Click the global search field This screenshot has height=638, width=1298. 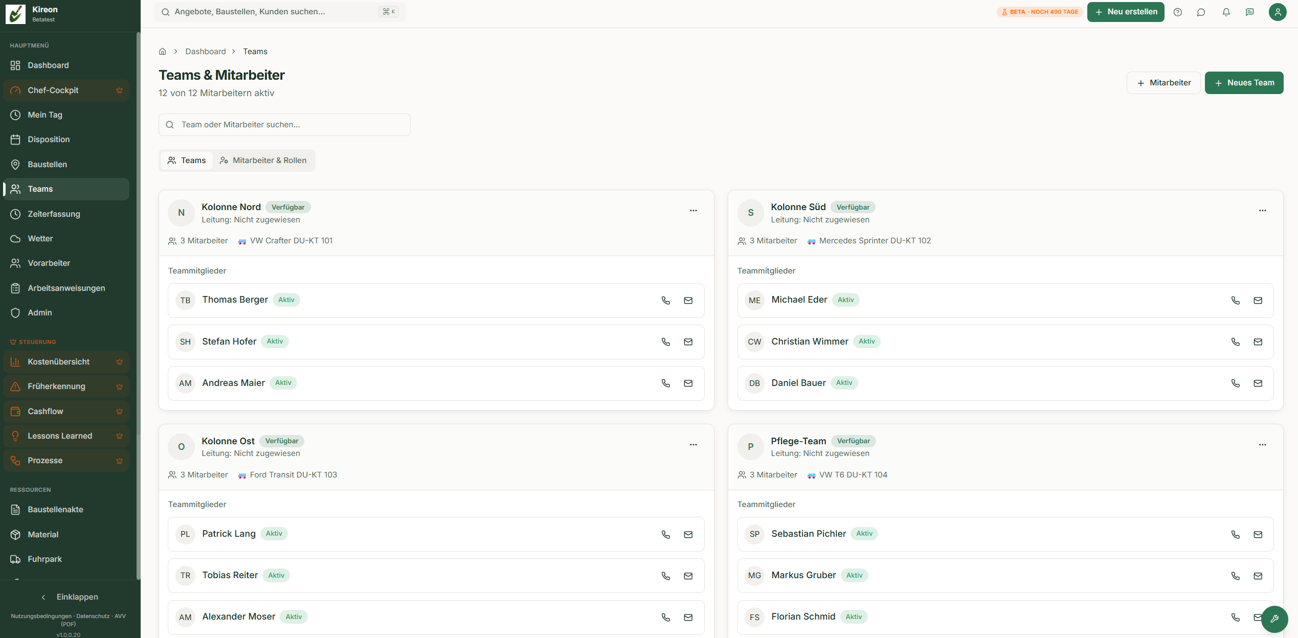(x=280, y=12)
